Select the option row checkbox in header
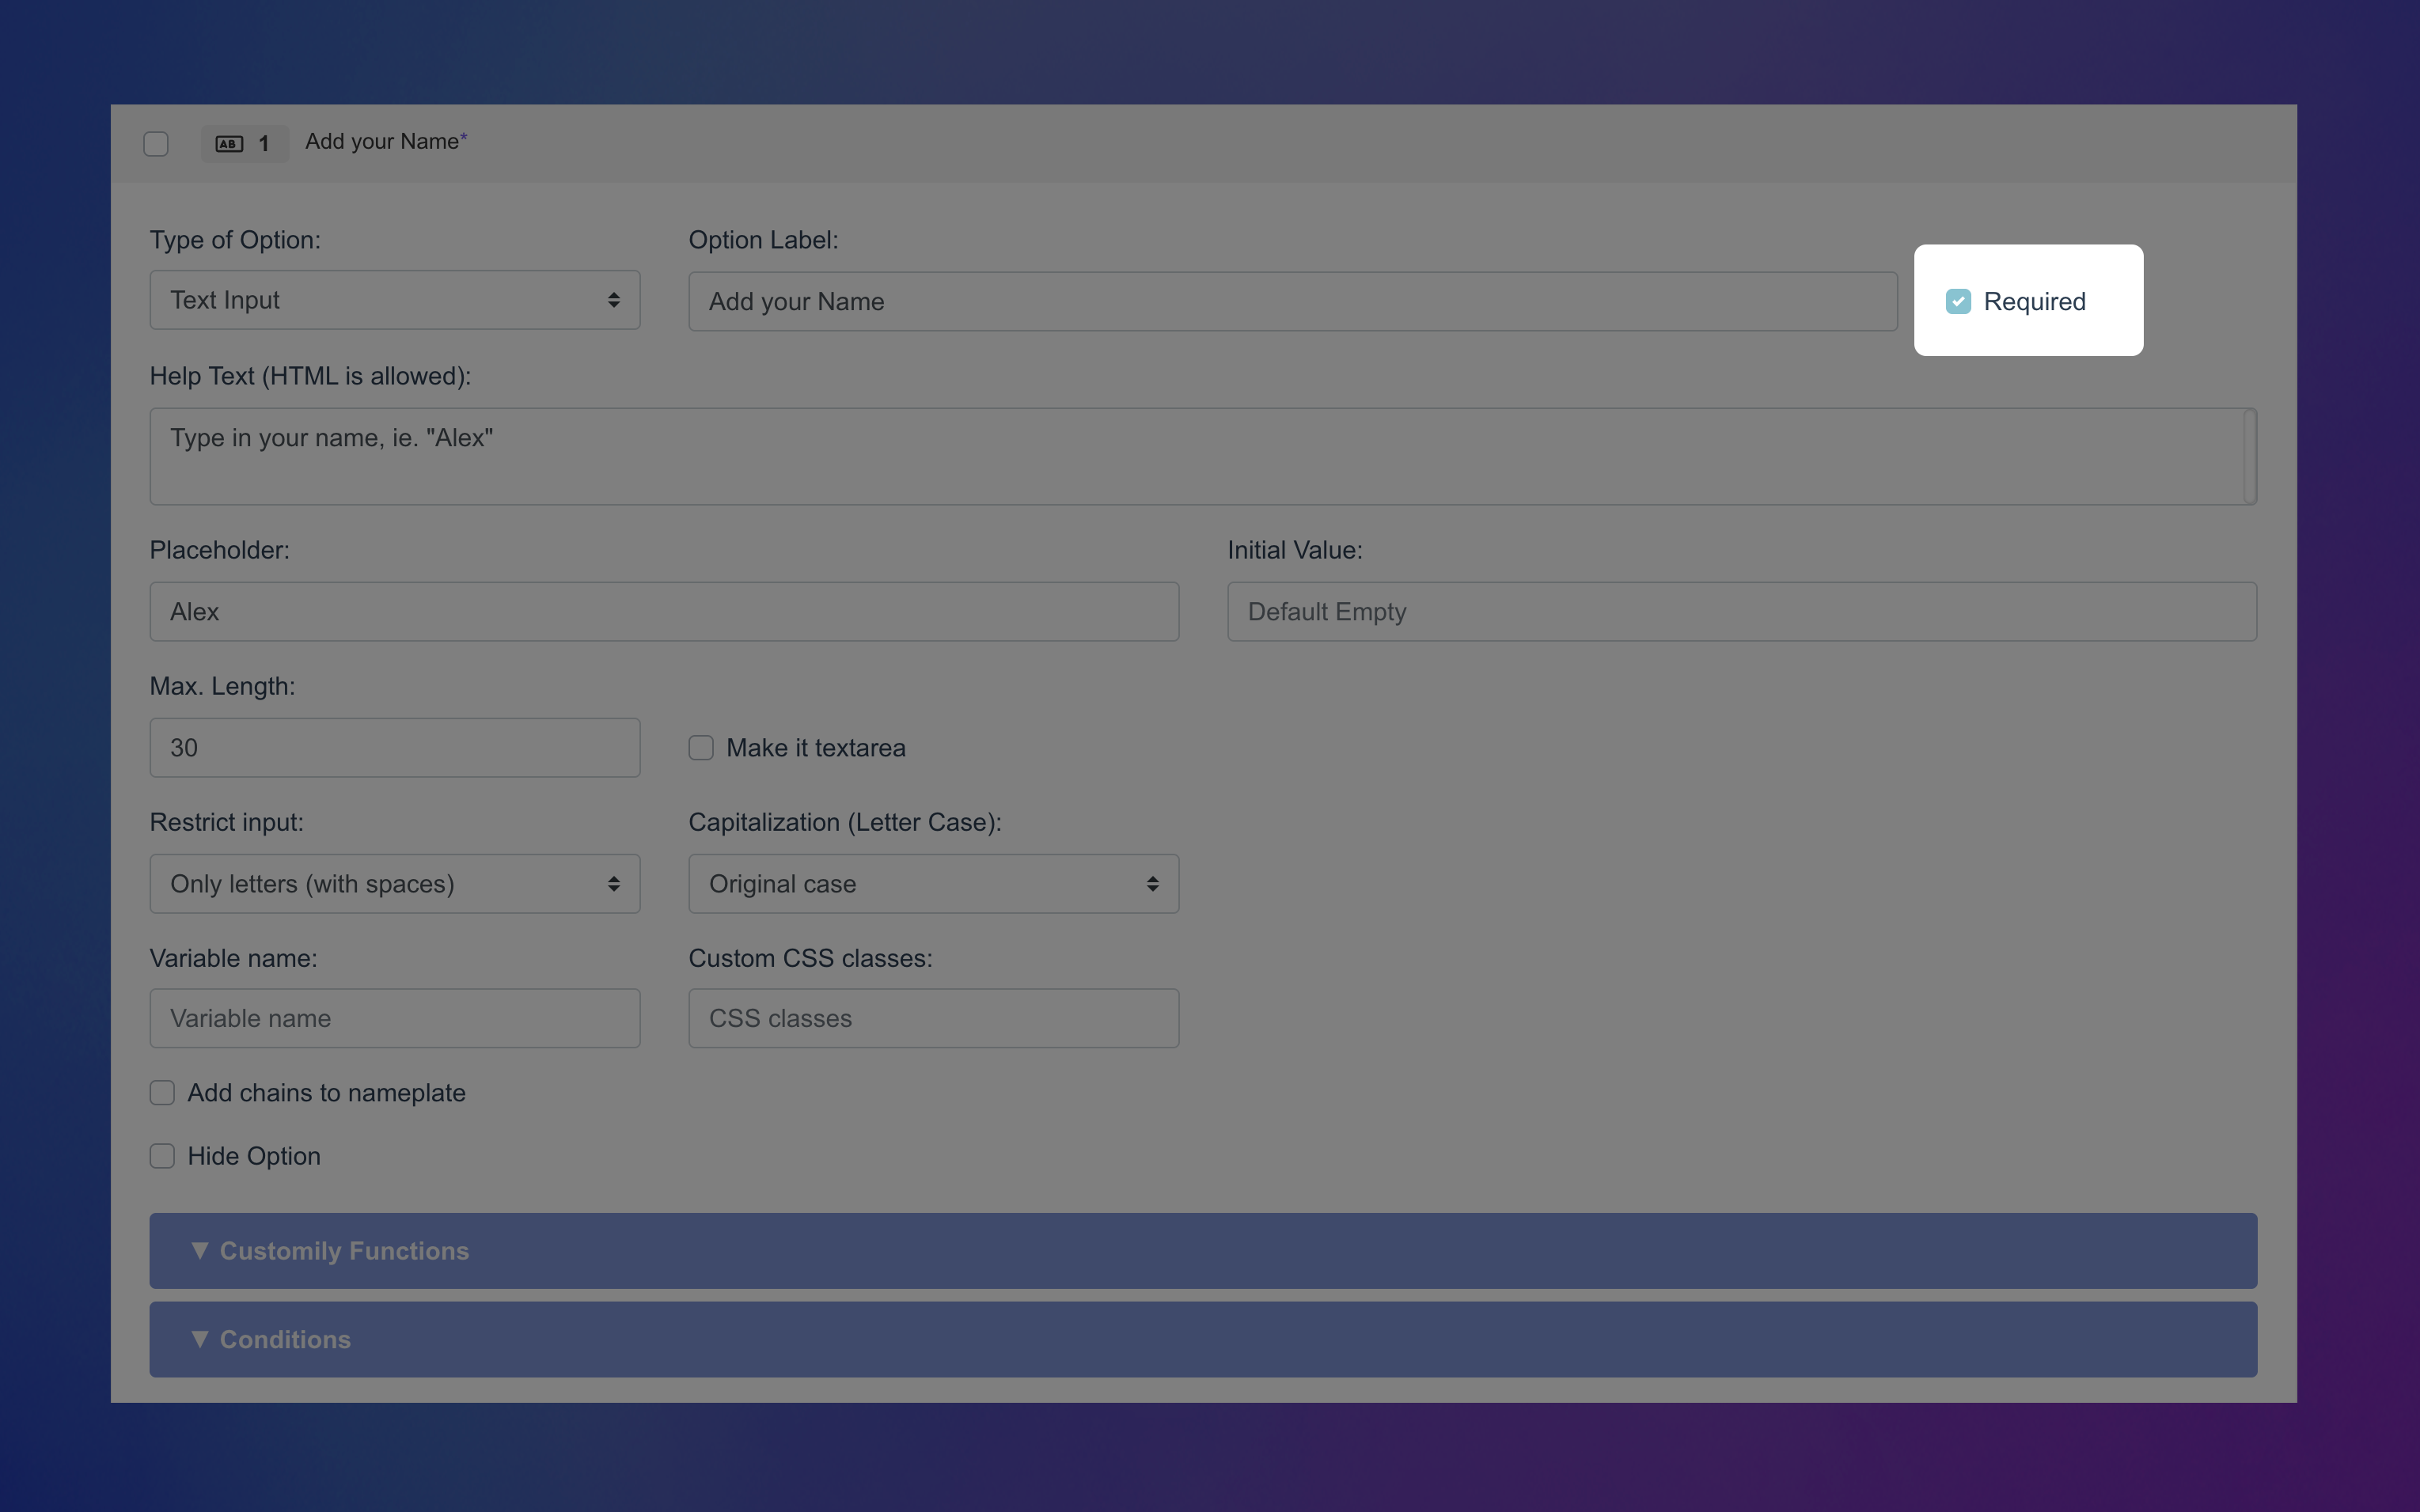Viewport: 2420px width, 1512px height. 156,144
